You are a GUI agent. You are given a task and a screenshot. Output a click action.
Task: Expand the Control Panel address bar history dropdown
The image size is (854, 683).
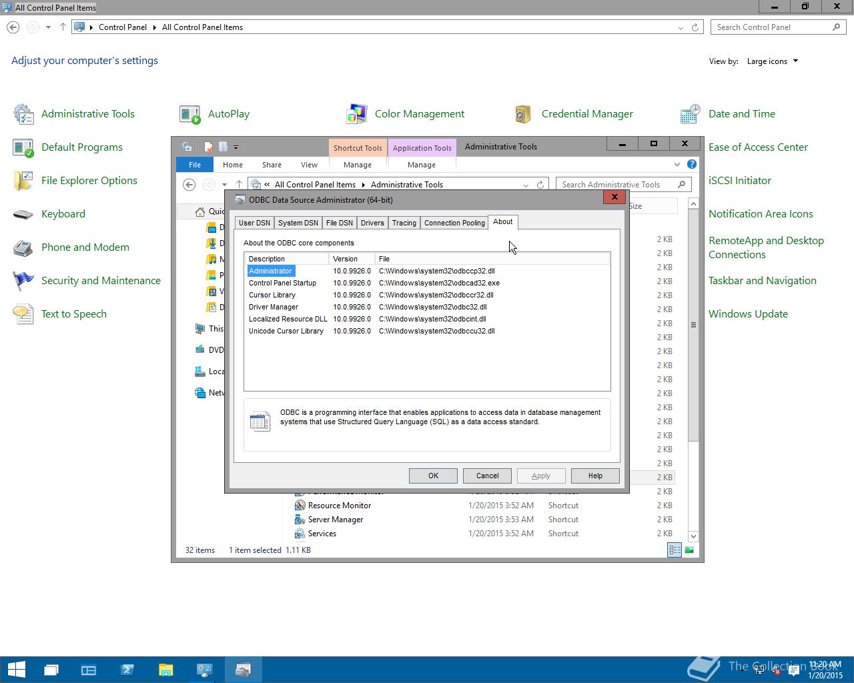(681, 27)
